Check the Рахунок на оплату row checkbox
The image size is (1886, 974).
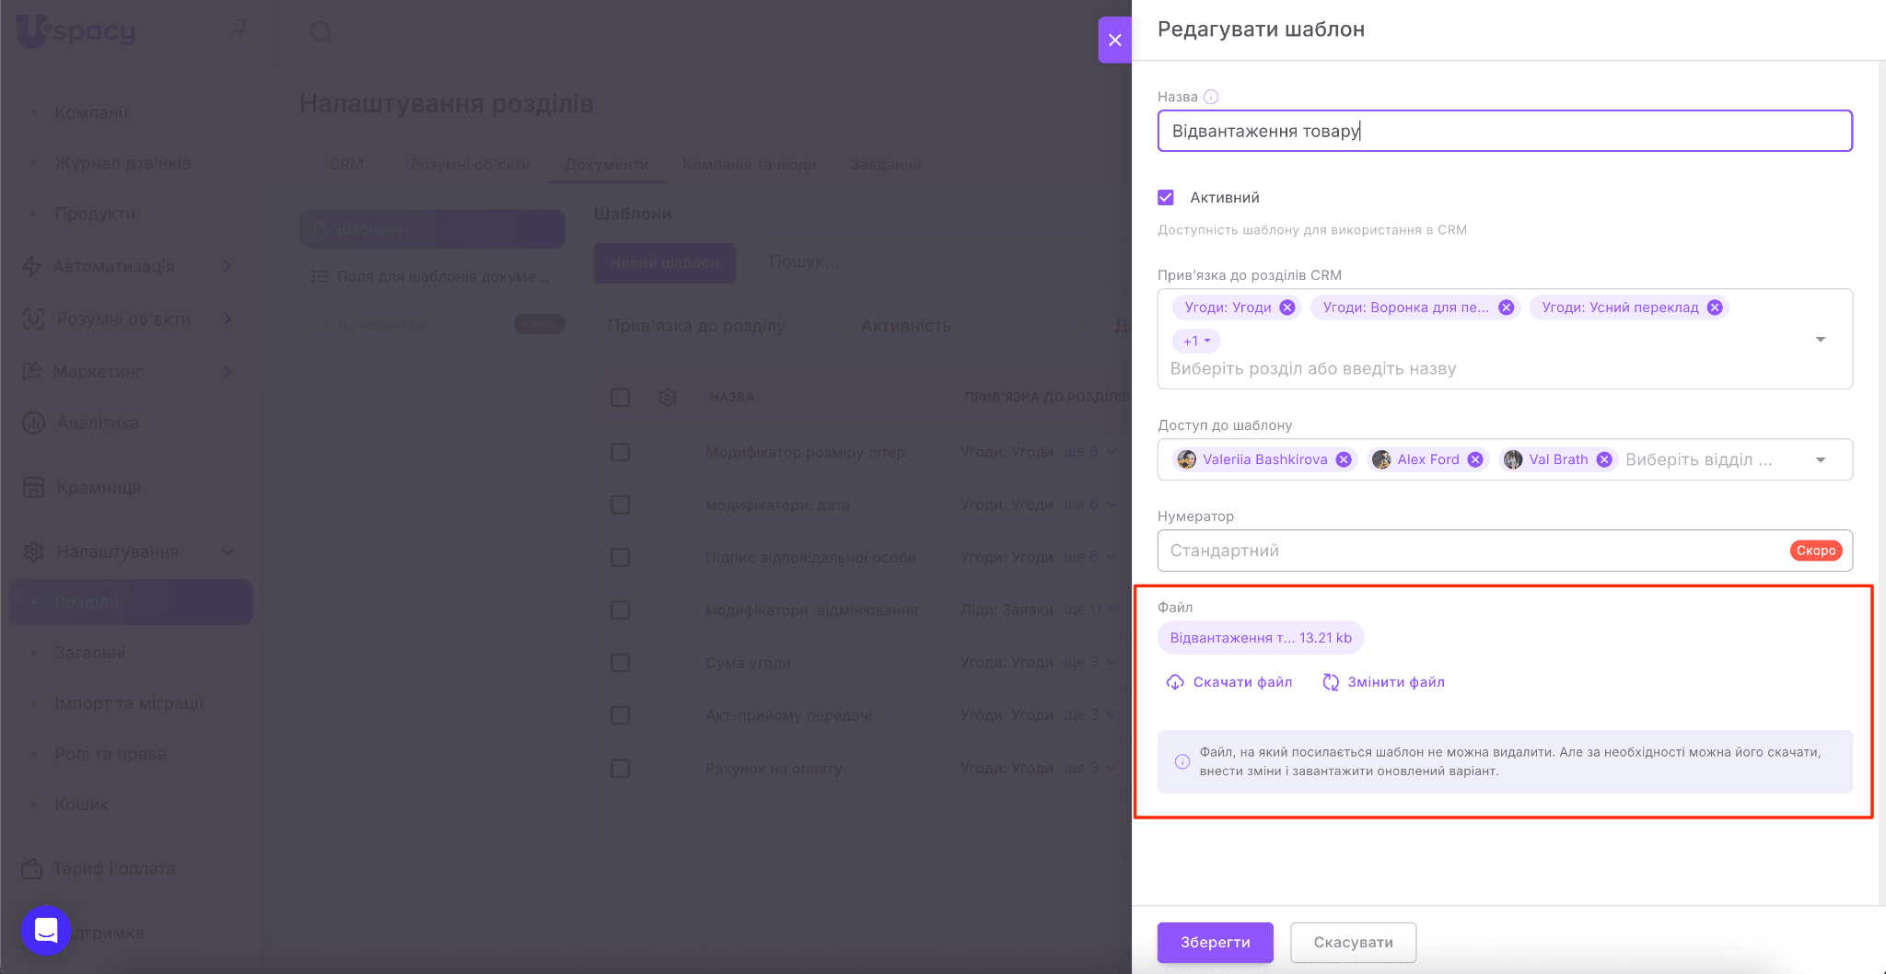620,768
